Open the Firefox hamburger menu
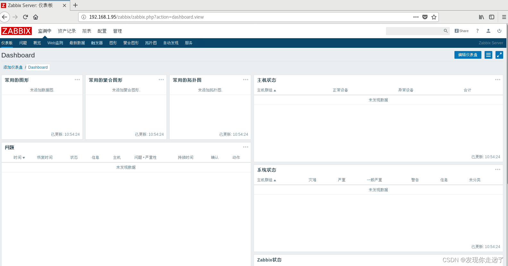This screenshot has width=508, height=266. tap(504, 17)
